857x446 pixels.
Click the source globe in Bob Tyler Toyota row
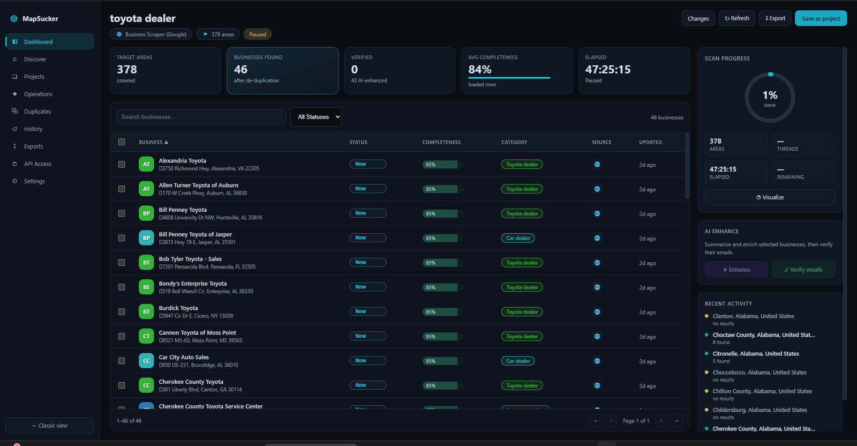tap(597, 263)
